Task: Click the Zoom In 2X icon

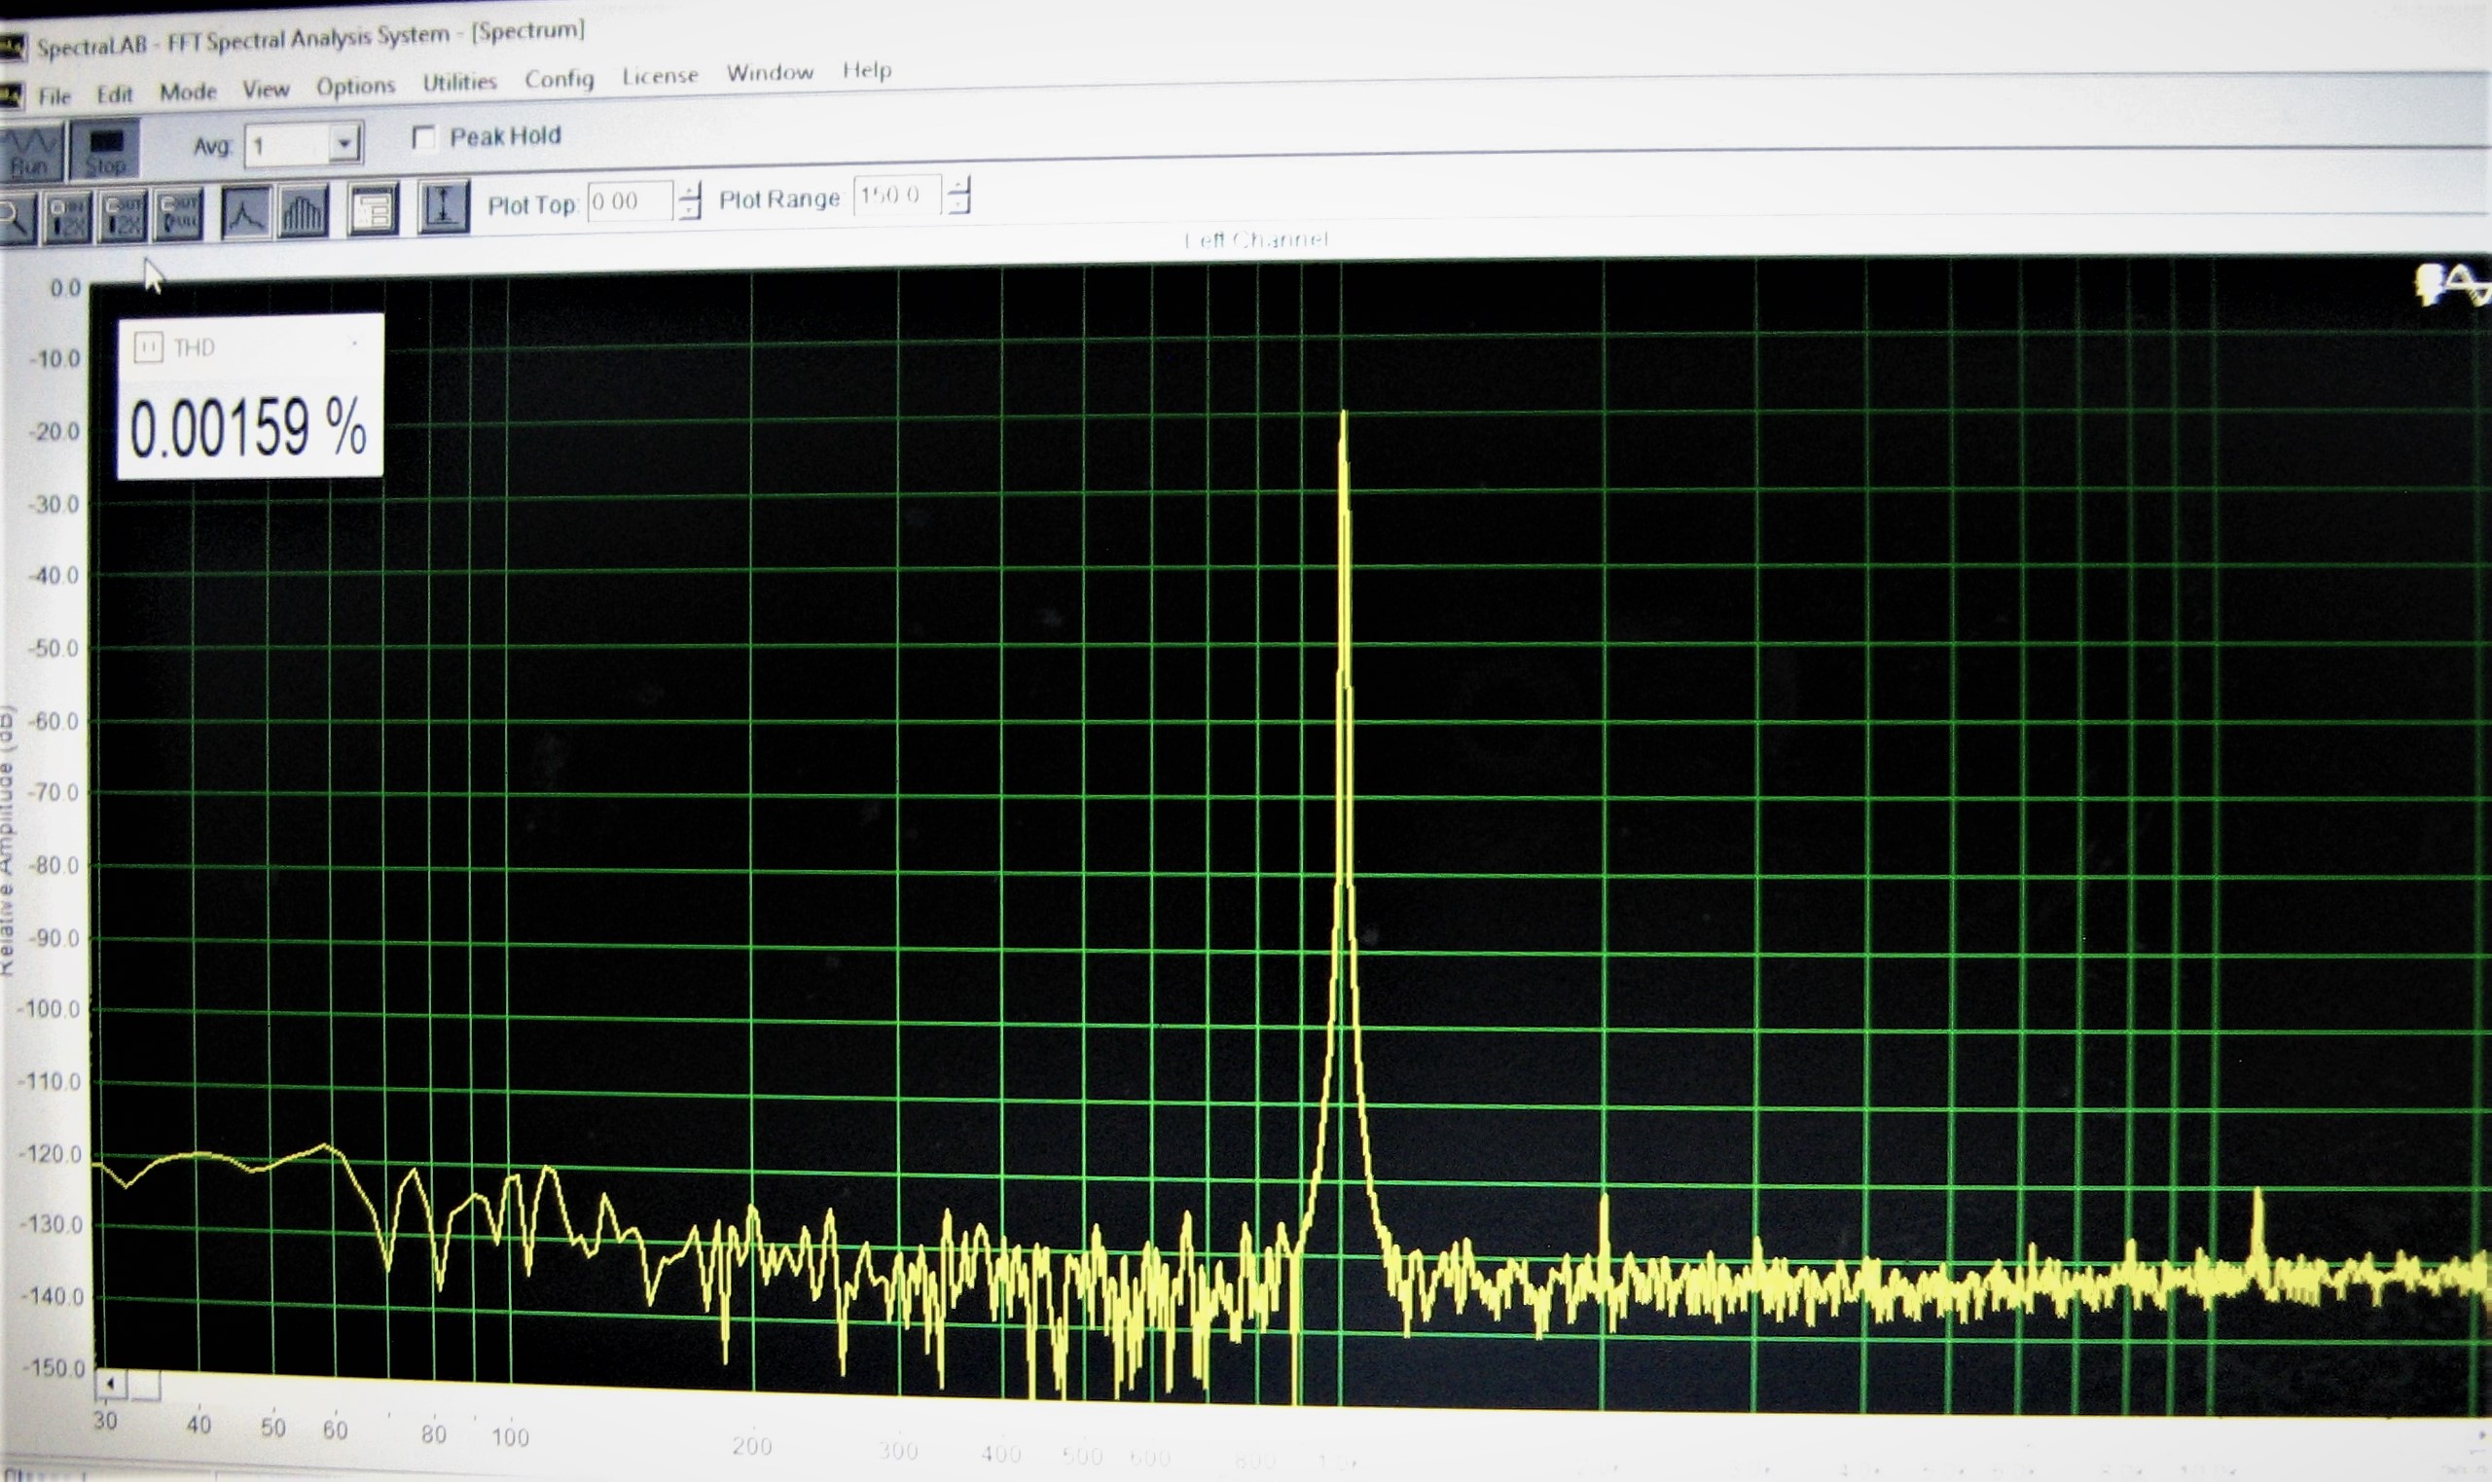Action: tap(68, 217)
